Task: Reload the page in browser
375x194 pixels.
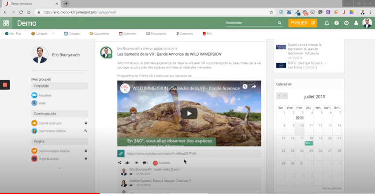Action: 21,12
